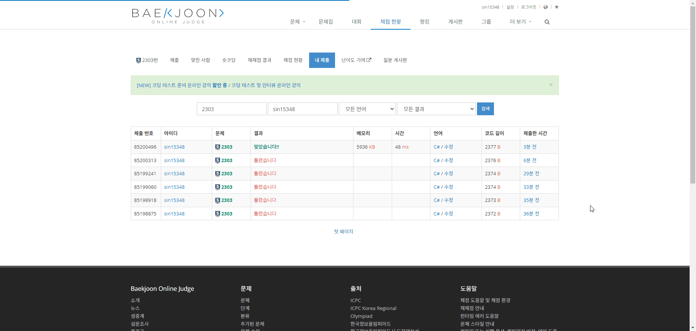Open 문제집 in the top navigation

point(326,22)
